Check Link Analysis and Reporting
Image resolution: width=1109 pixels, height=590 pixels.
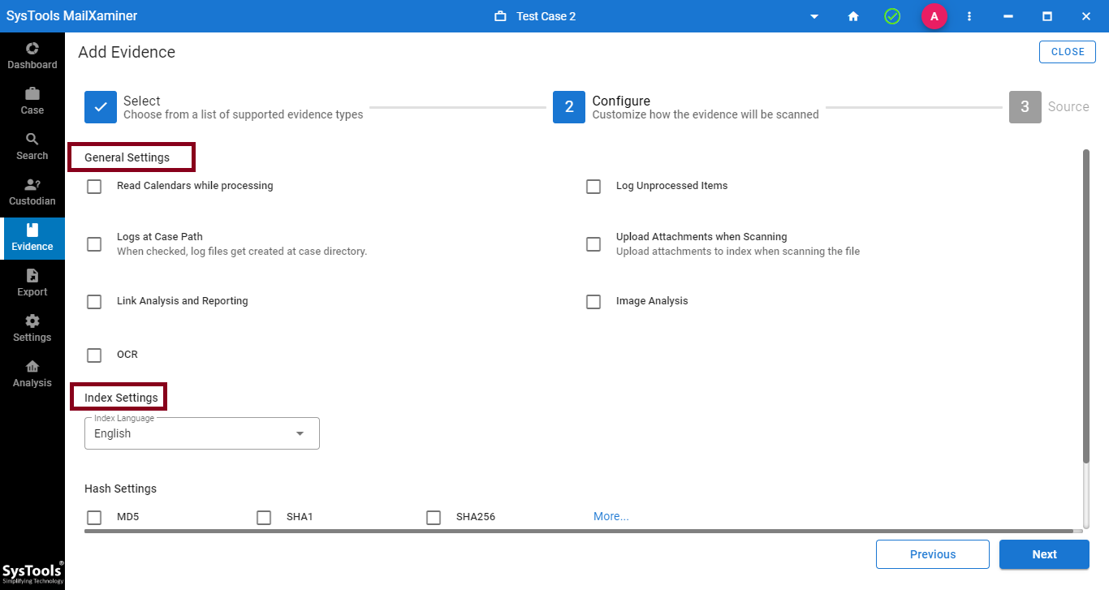pos(94,302)
